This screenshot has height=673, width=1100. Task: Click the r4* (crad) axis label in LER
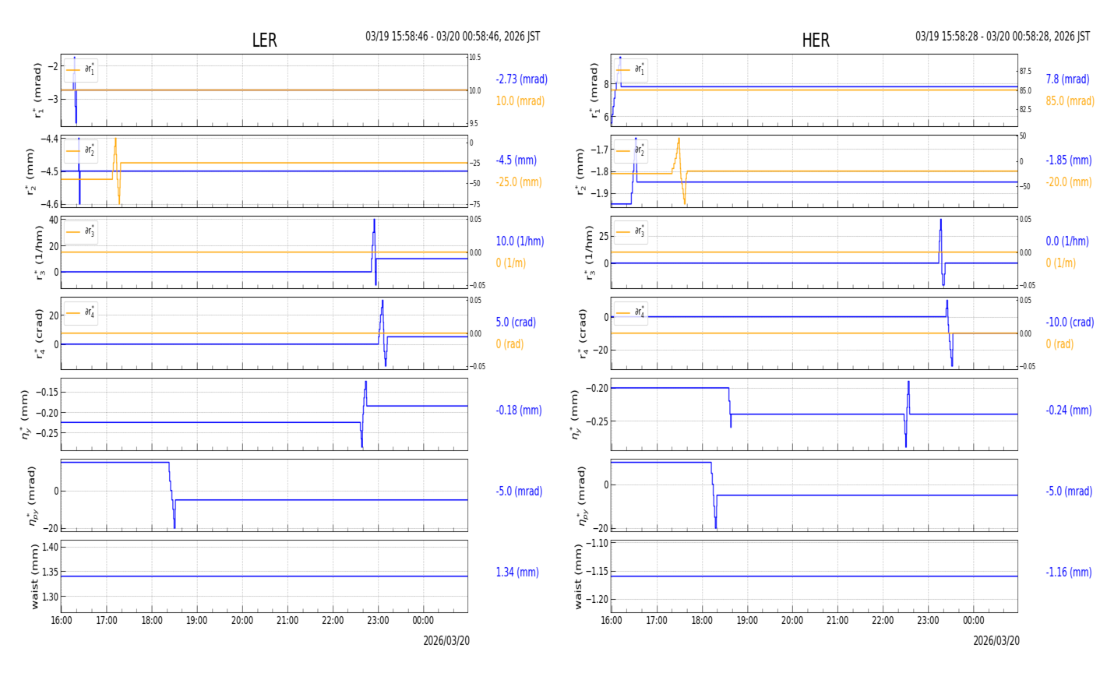pyautogui.click(x=39, y=333)
